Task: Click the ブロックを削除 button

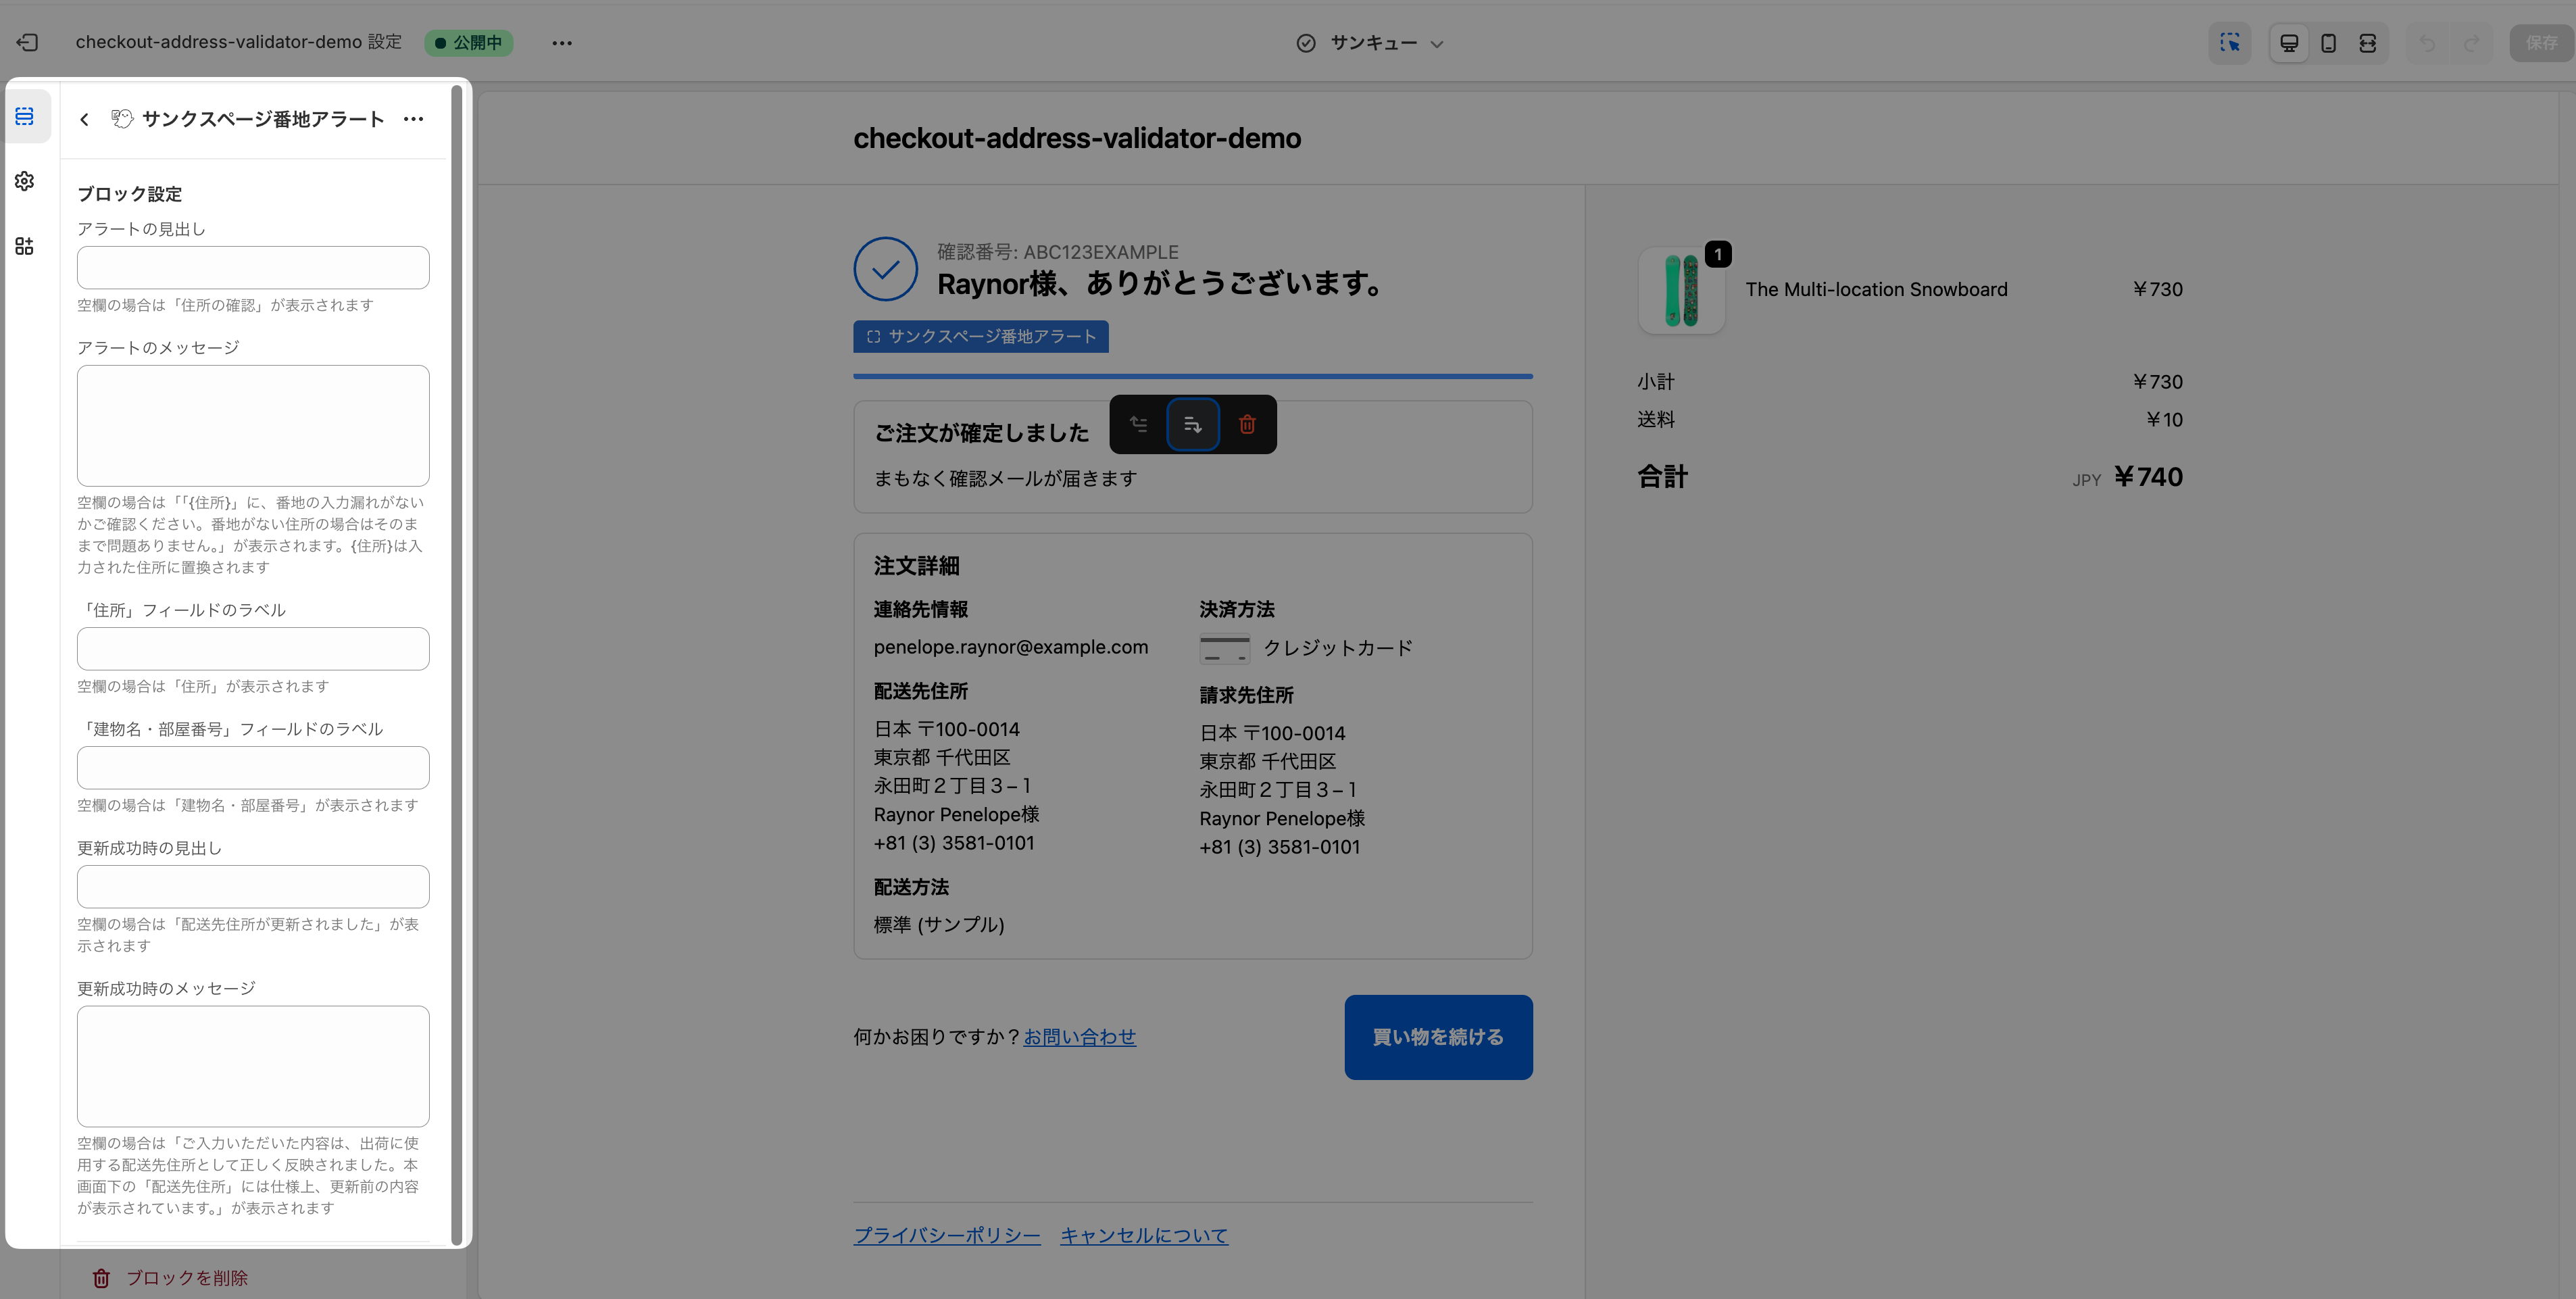Action: (x=170, y=1278)
